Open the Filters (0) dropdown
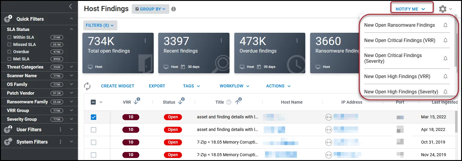 click(x=100, y=26)
